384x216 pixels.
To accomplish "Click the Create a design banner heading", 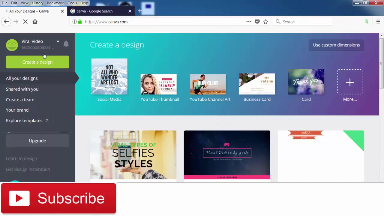I will (117, 45).
